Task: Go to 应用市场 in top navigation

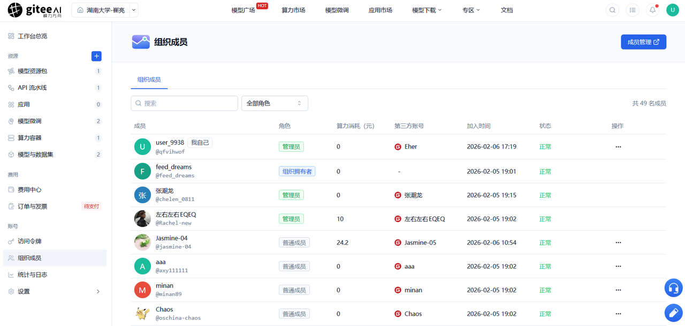Action: [380, 10]
